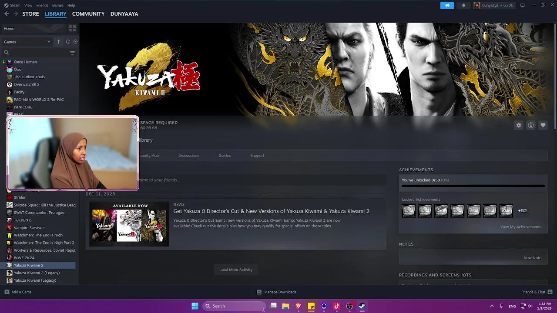Switch to the COMMUNITY tab

[x=88, y=14]
